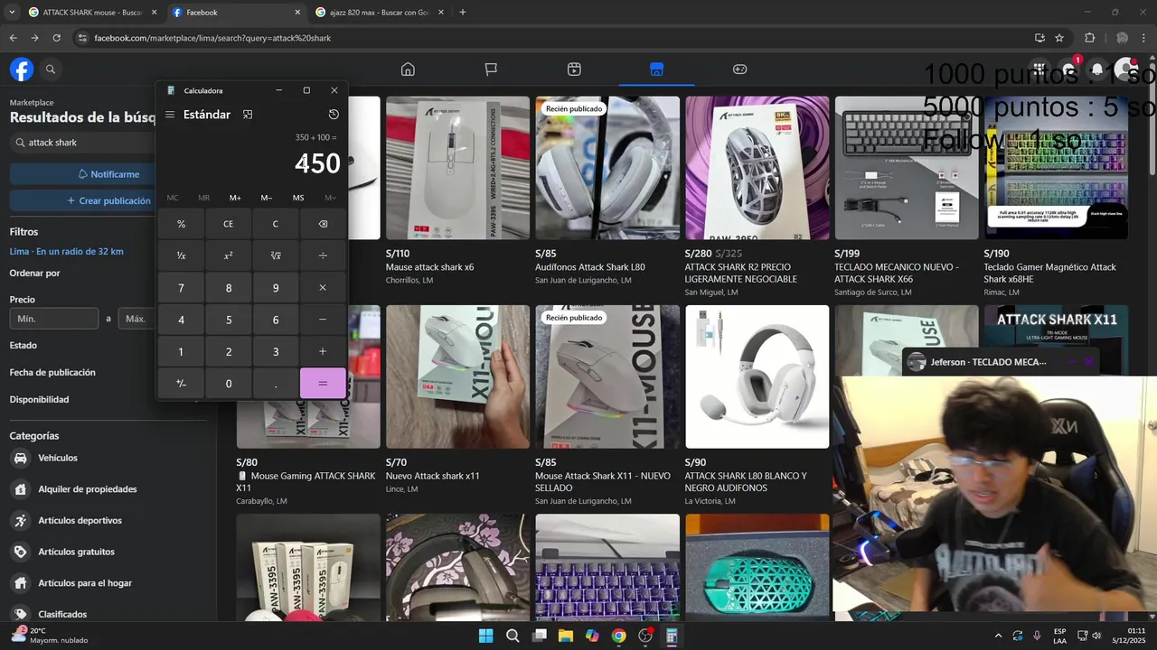Viewport: 1157px width, 650px height.
Task: Open Facebook Messenger chats icon
Action: [1068, 70]
